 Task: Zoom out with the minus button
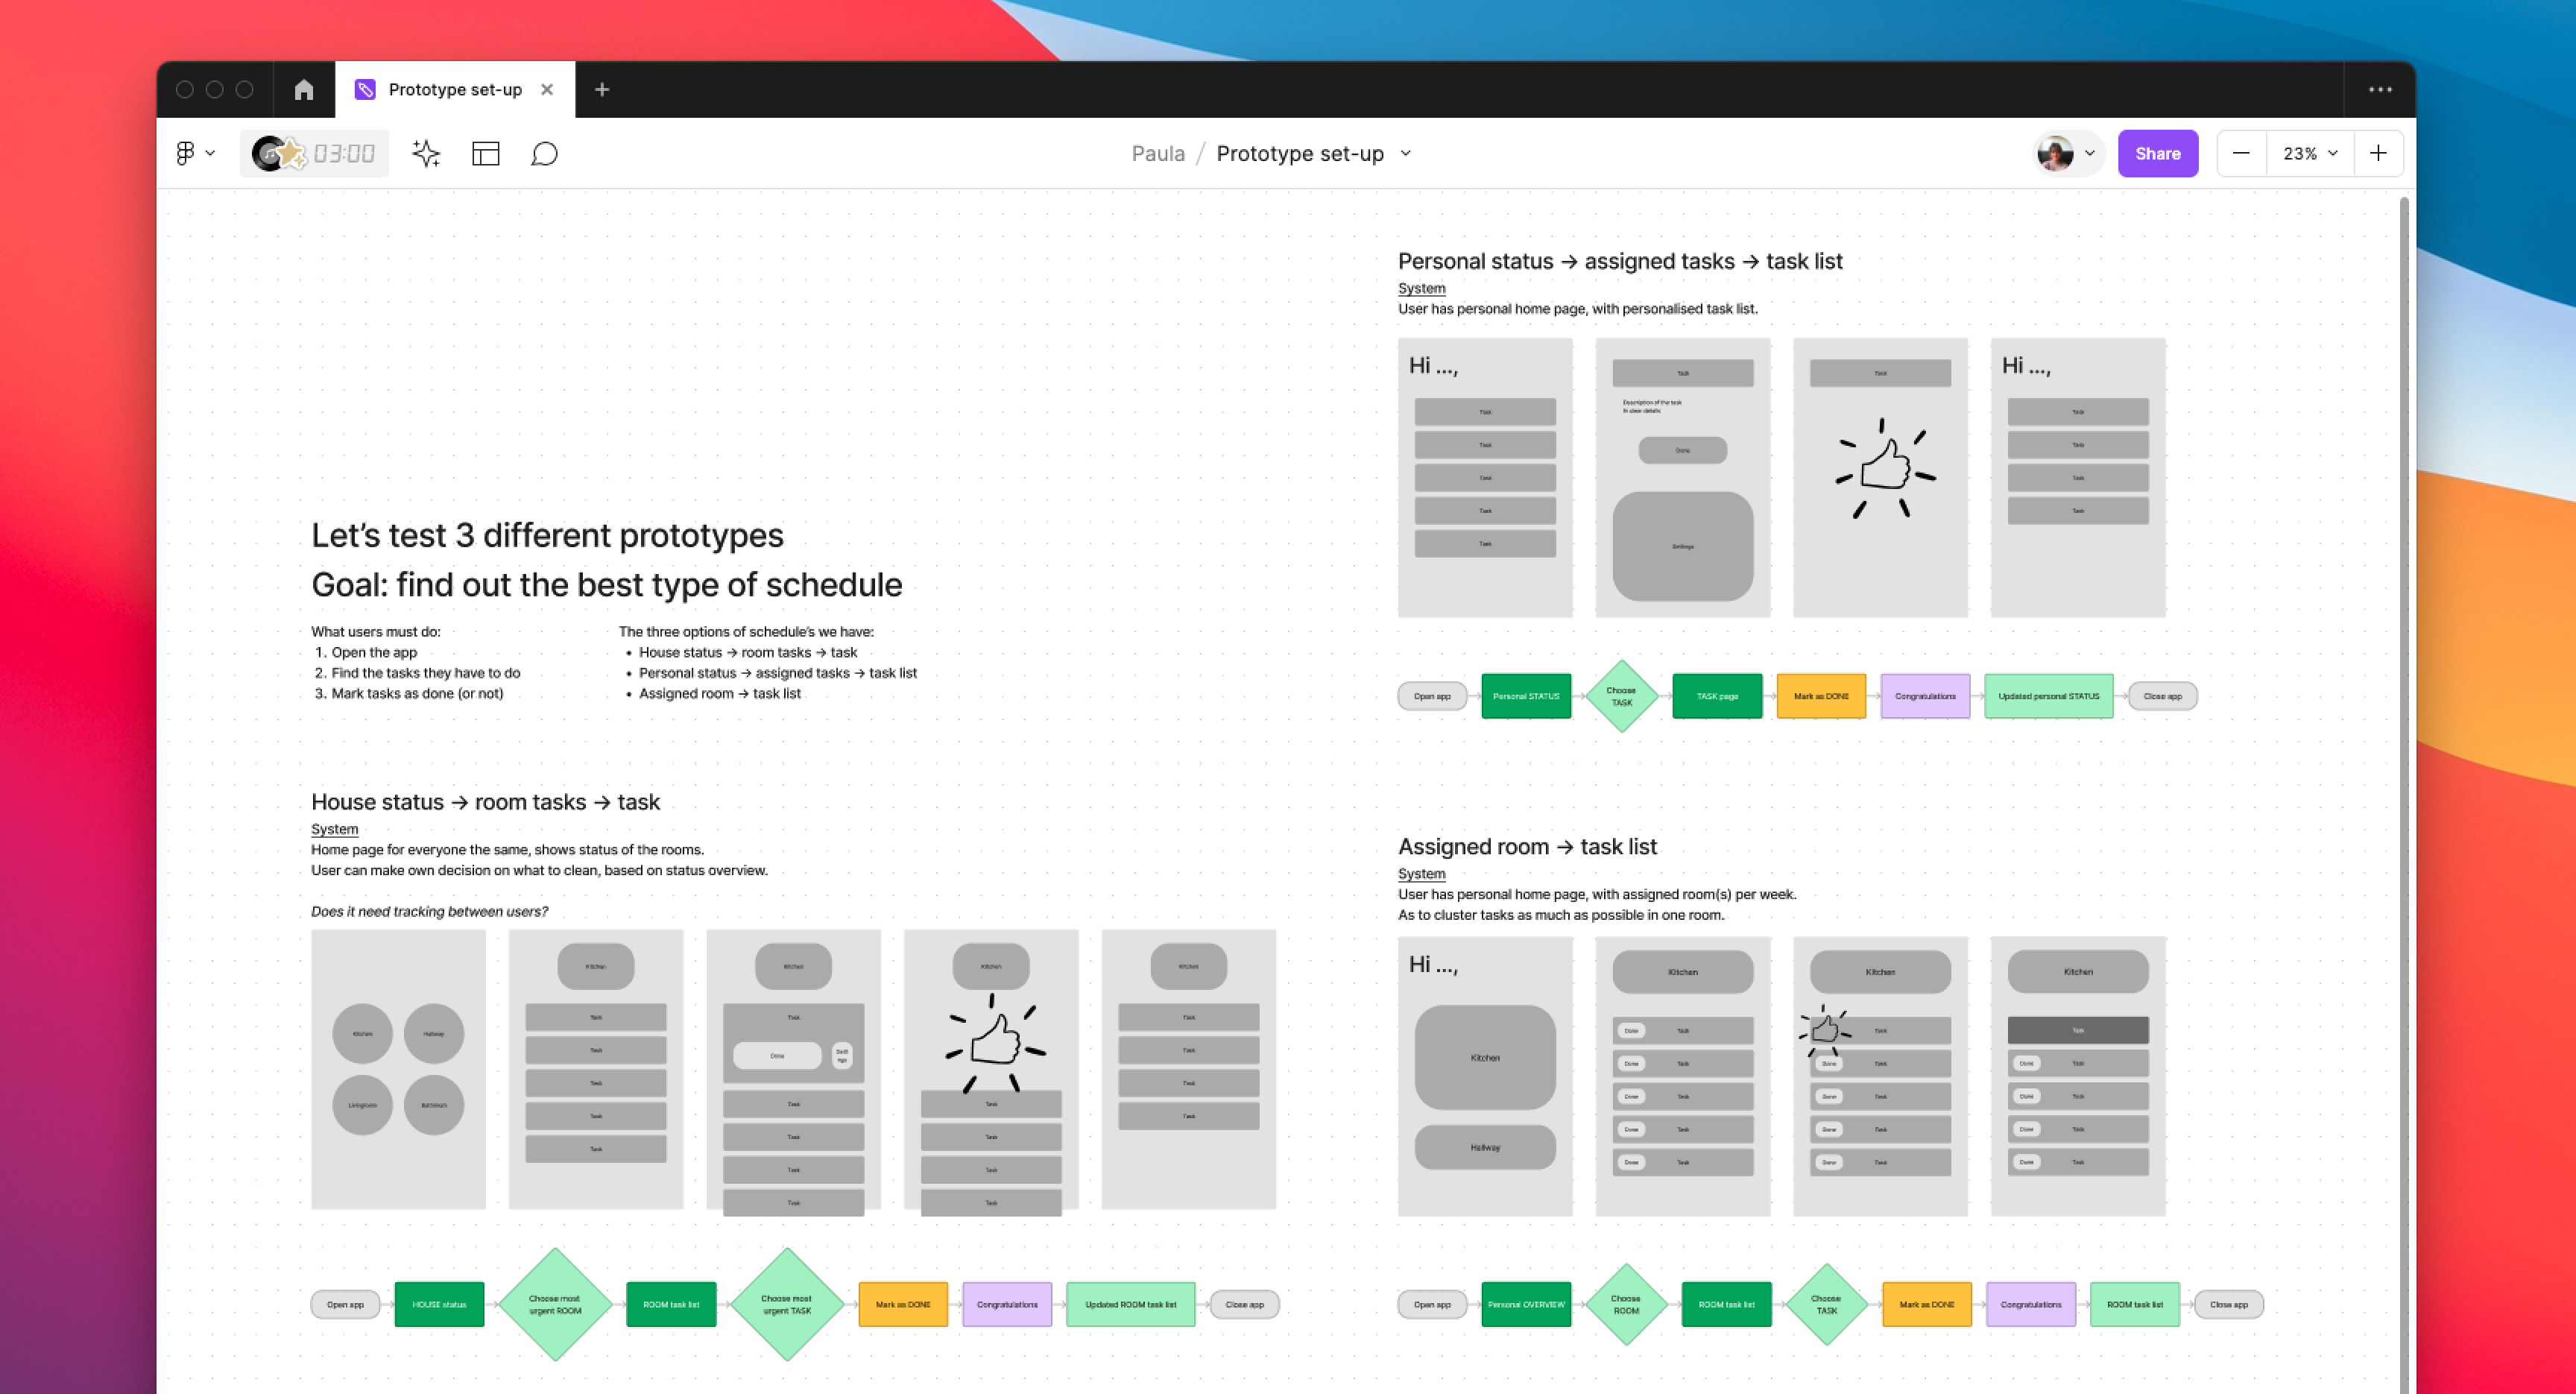2241,153
